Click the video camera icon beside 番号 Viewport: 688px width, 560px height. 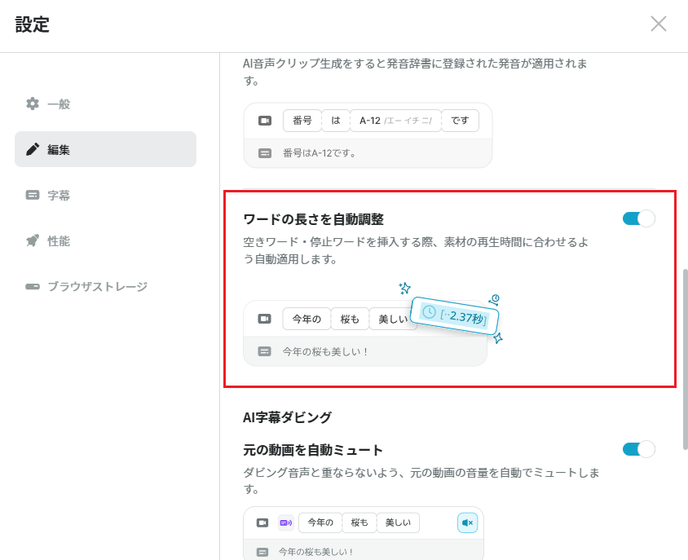(265, 121)
